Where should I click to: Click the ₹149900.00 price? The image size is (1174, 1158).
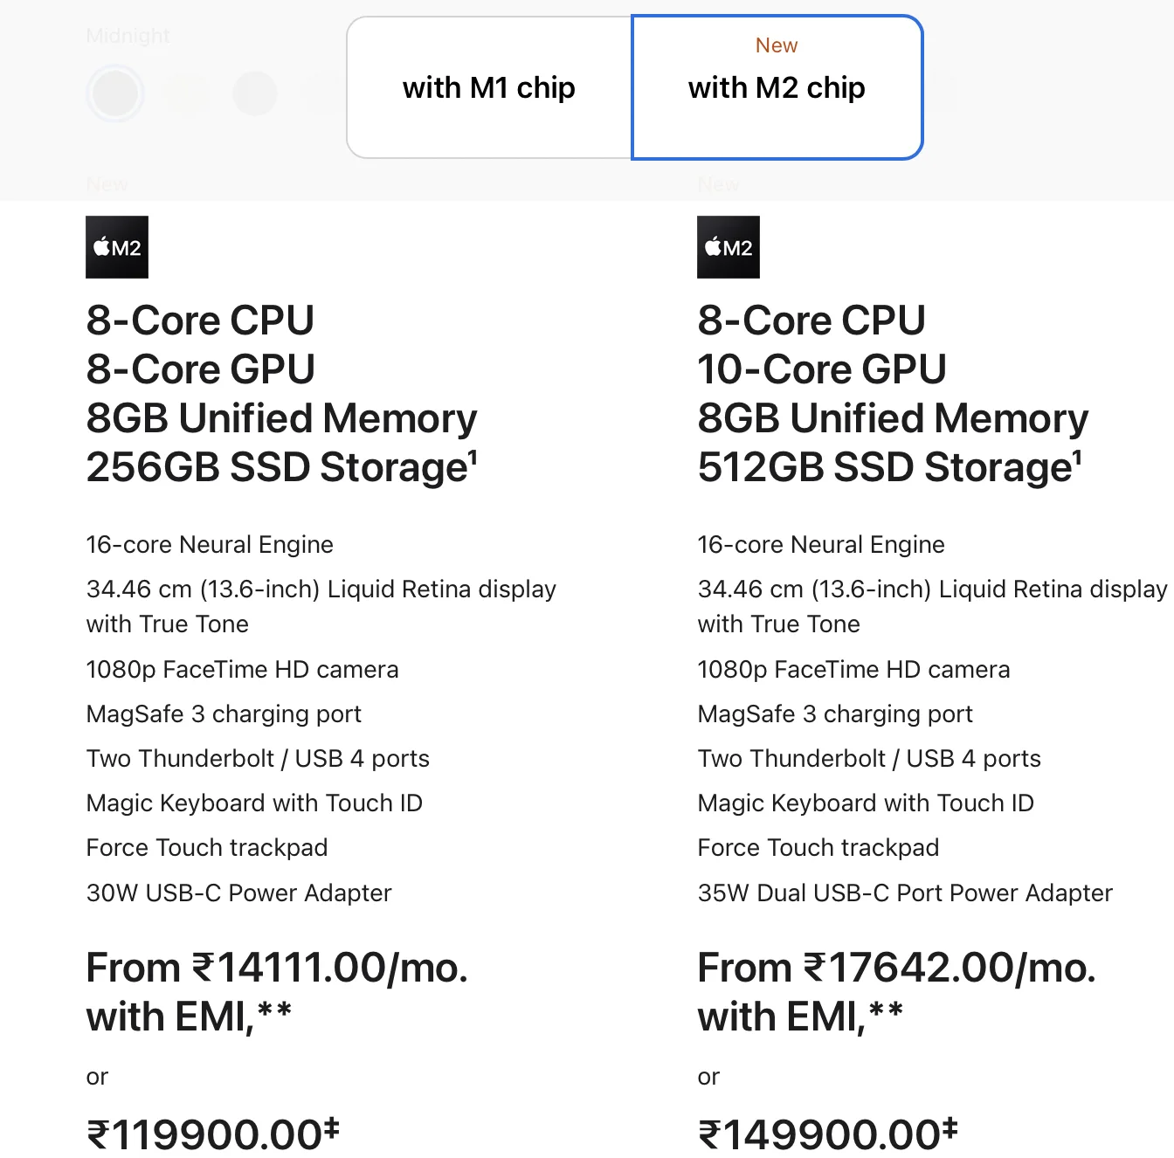click(817, 1135)
